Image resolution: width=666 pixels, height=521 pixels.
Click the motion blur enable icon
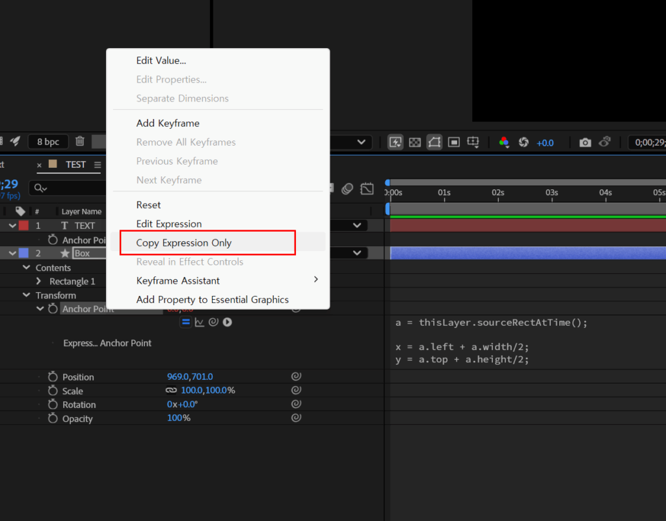347,189
